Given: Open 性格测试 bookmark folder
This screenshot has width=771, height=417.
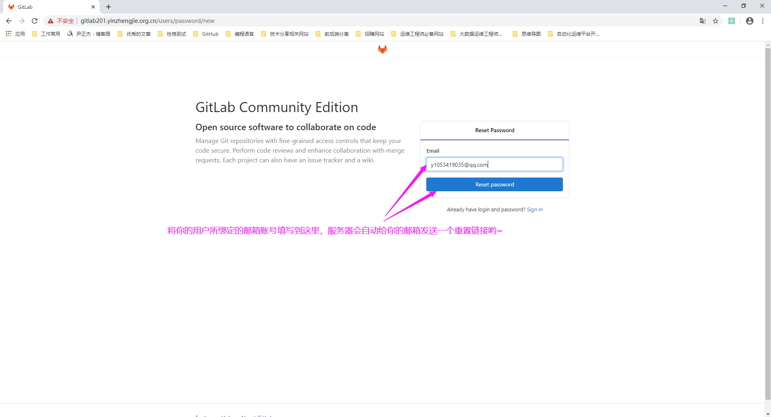Looking at the screenshot, I should (x=172, y=34).
